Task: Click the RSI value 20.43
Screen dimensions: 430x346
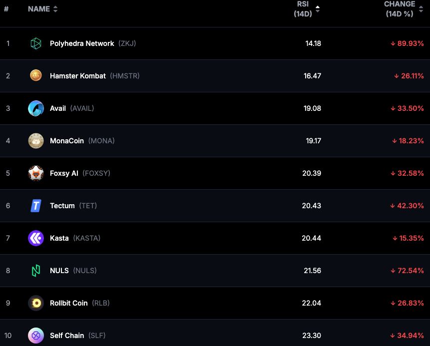Action: [x=312, y=206]
